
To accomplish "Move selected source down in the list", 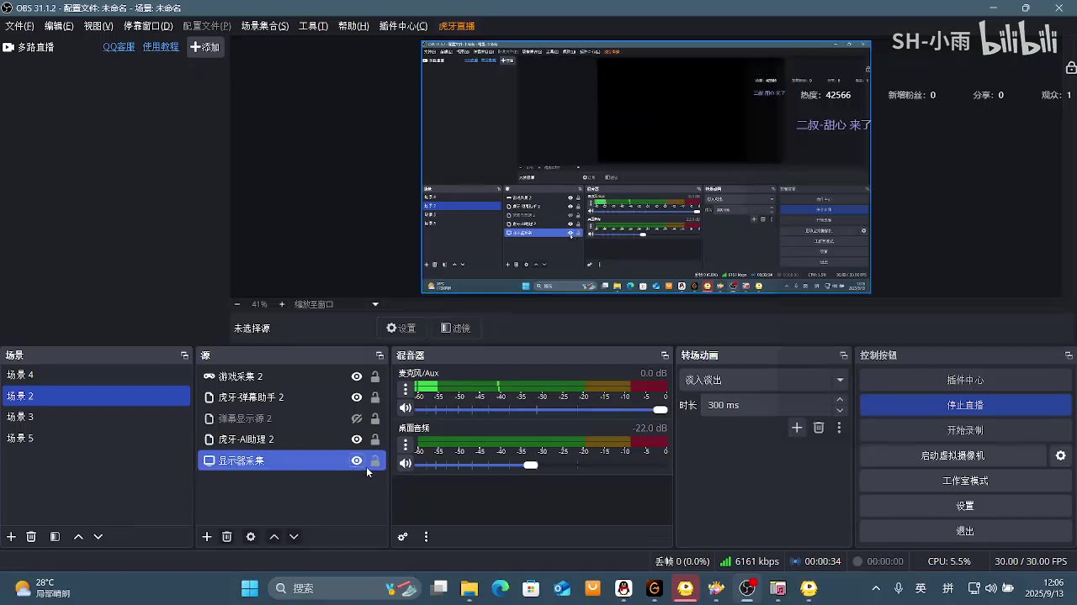I will point(294,537).
